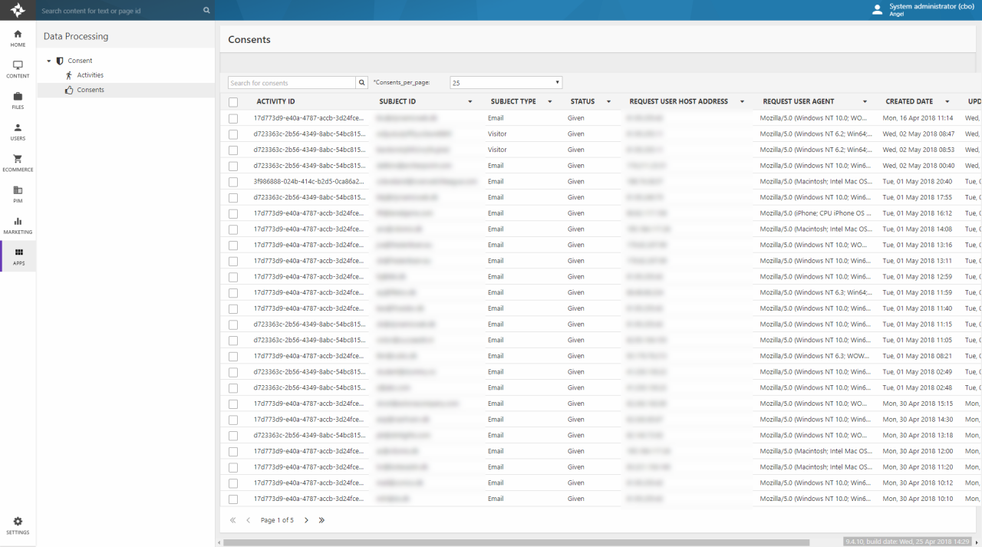982x547 pixels.
Task: Open Settings gear in sidebar
Action: pyautogui.click(x=18, y=525)
